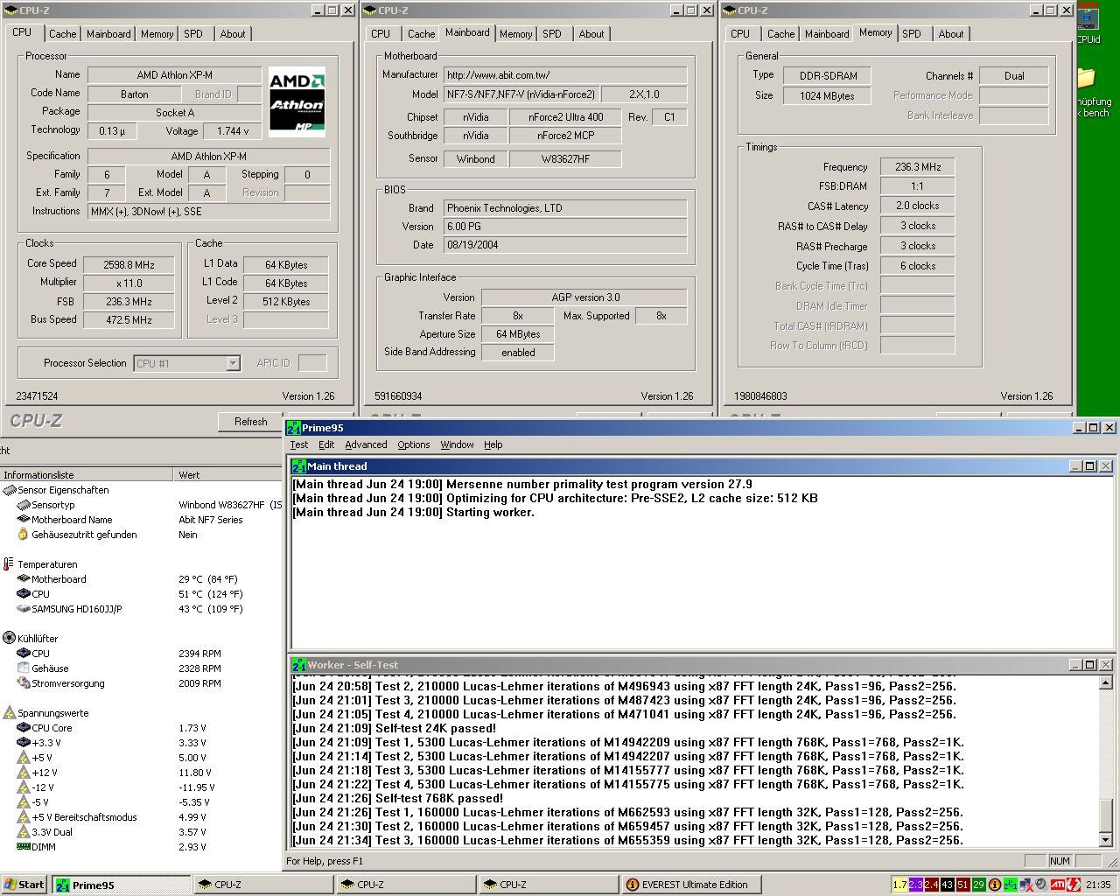Click the desktop folder icon
The image size is (1120, 896).
tap(1087, 79)
